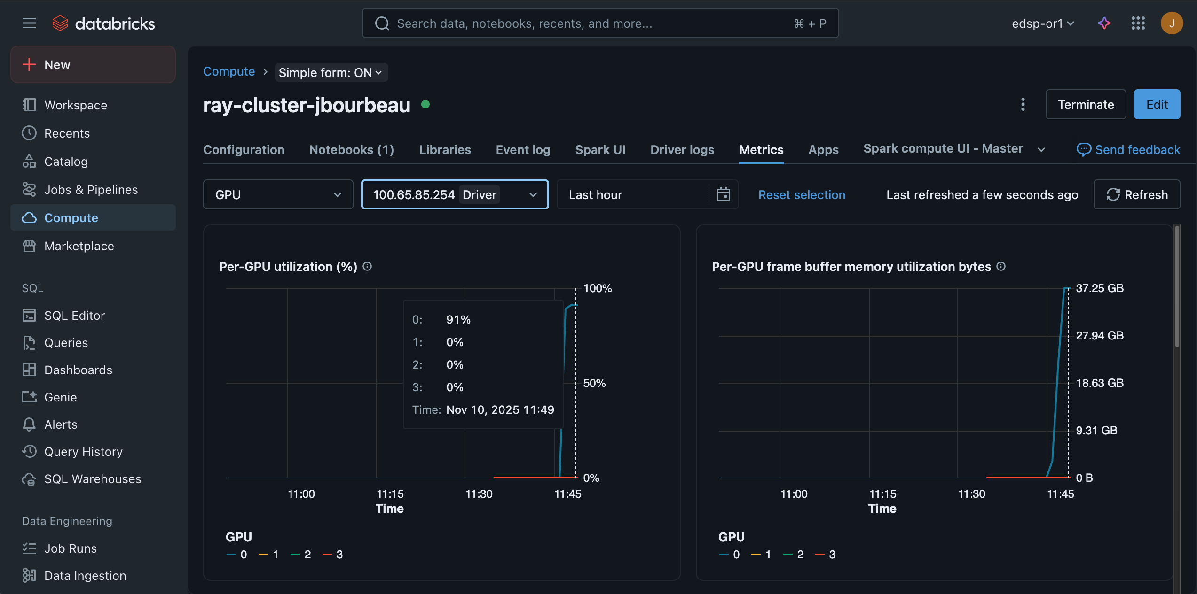Screen dimensions: 1197x594
Task: Switch to the Driver logs tab
Action: pyautogui.click(x=682, y=149)
